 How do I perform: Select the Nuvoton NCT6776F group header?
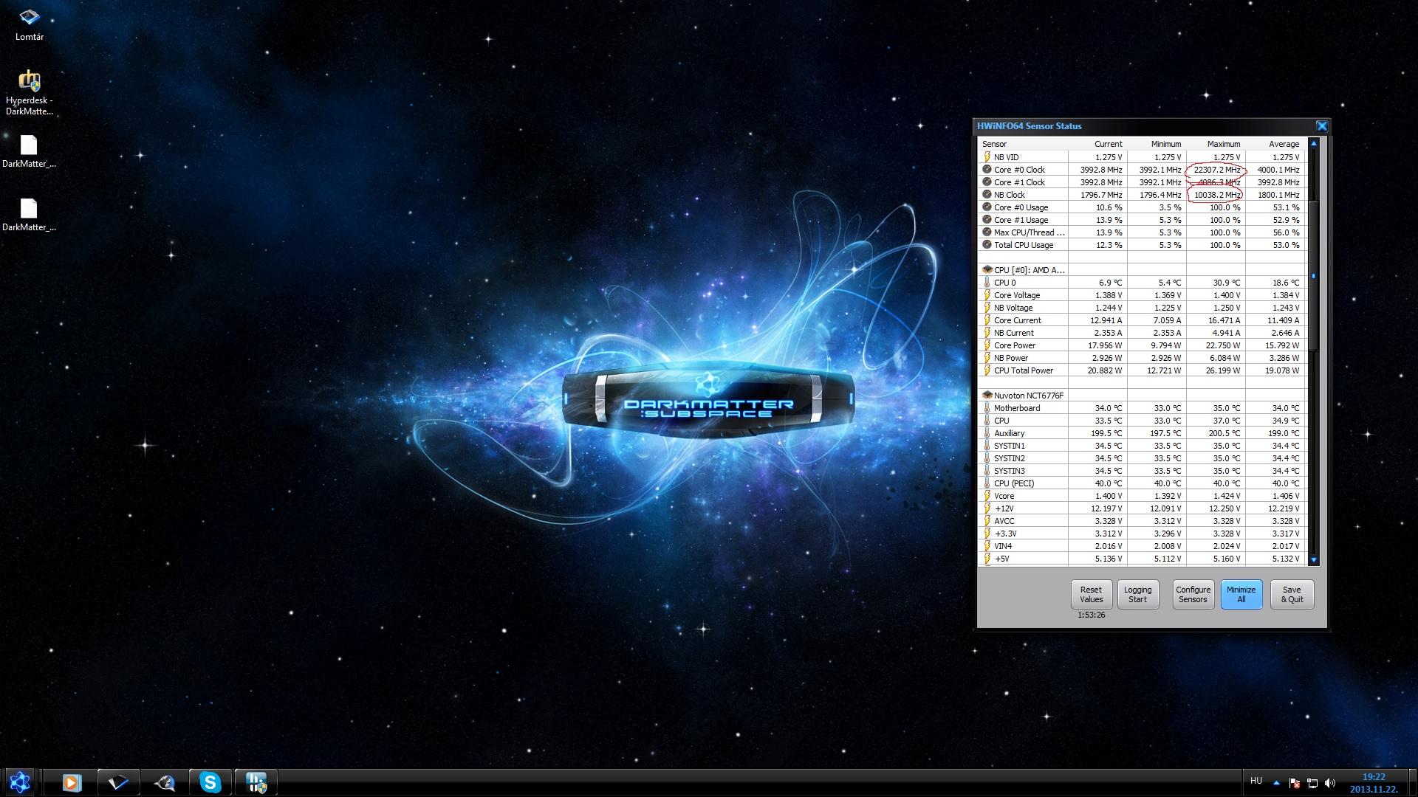pyautogui.click(x=1143, y=396)
